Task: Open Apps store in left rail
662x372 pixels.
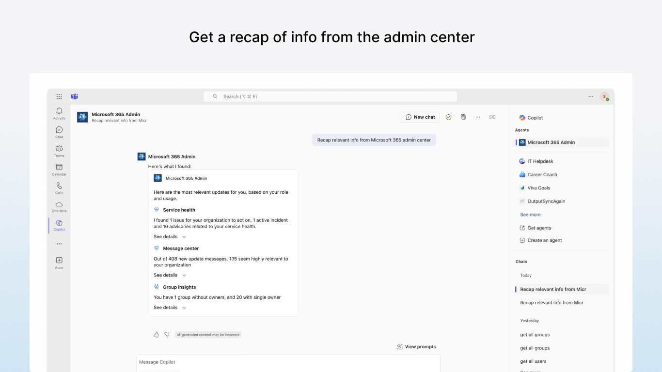Action: (59, 263)
